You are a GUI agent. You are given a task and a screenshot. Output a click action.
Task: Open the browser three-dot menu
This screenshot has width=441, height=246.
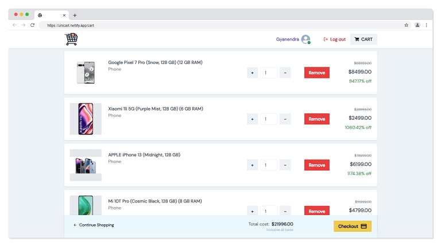[426, 25]
